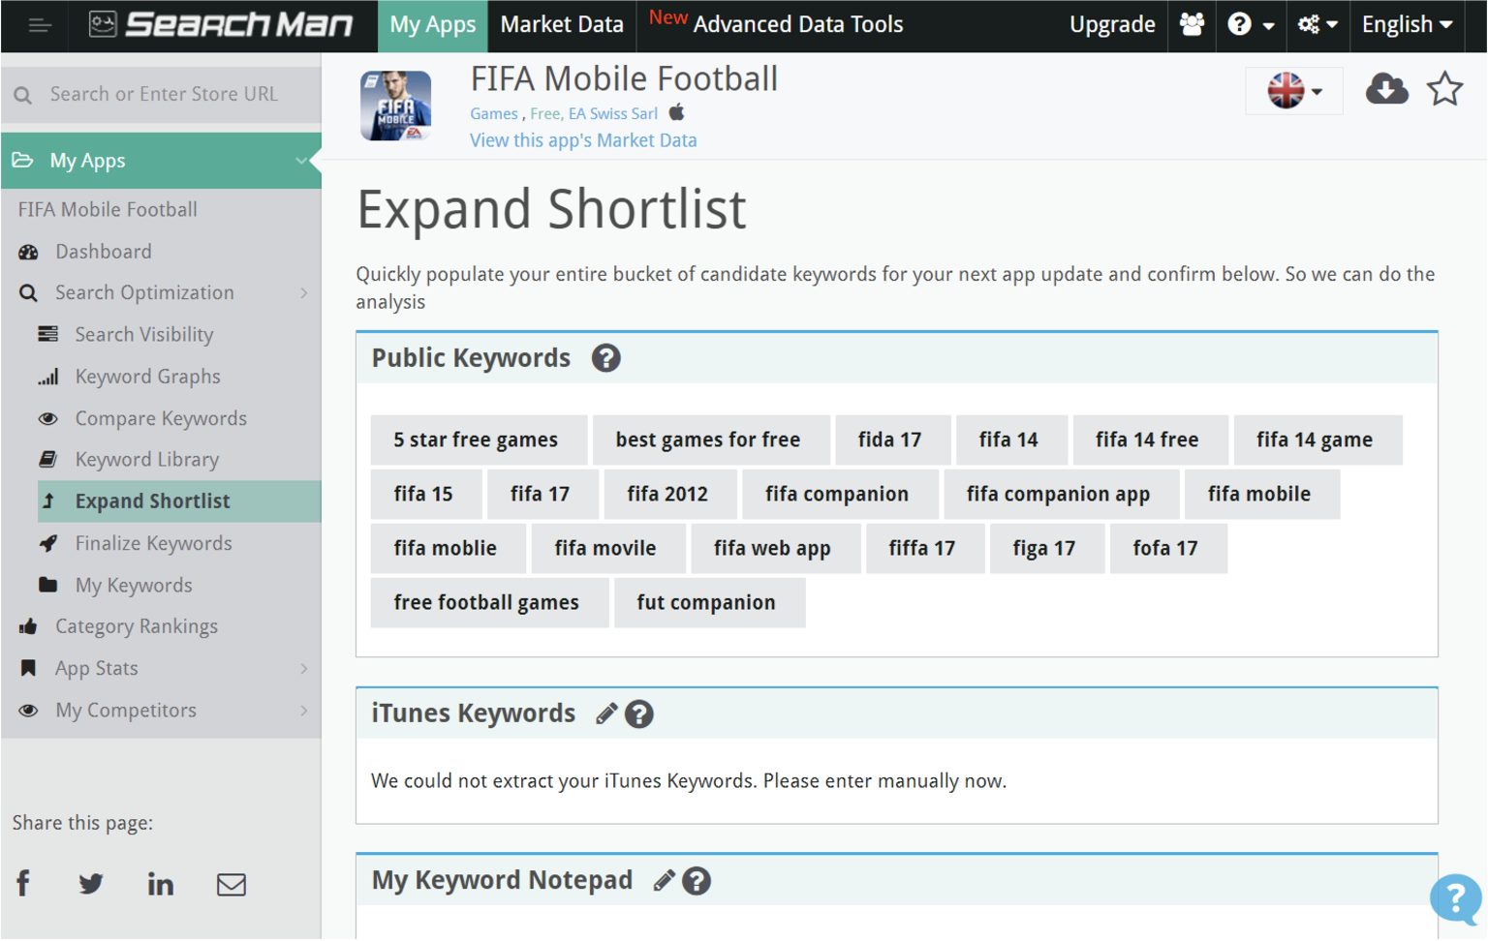This screenshot has height=941, width=1488.
Task: Select the 'fifa 15' keyword
Action: click(426, 495)
